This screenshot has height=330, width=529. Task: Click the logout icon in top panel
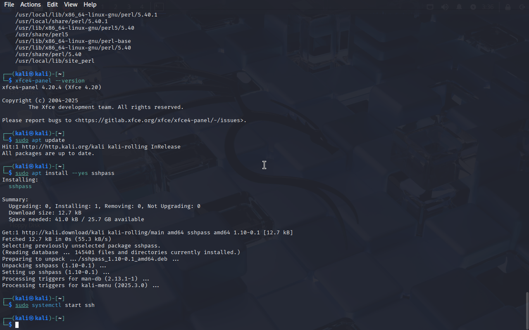[522, 7]
